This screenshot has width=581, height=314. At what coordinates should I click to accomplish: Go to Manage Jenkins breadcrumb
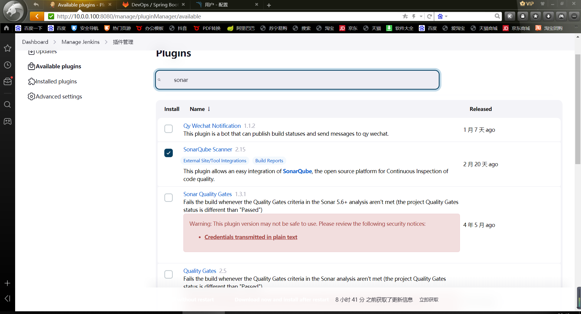pos(80,42)
